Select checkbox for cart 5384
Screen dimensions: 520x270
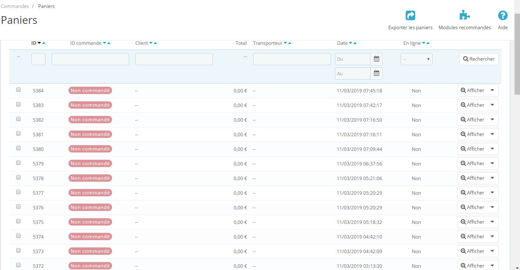pyautogui.click(x=18, y=90)
